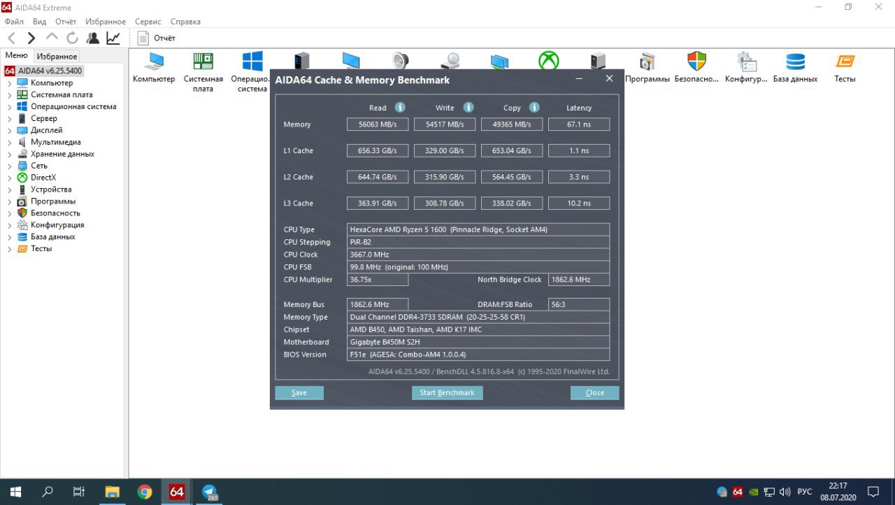The width and height of the screenshot is (895, 505).
Task: Open the Файл menu
Action: coord(14,22)
